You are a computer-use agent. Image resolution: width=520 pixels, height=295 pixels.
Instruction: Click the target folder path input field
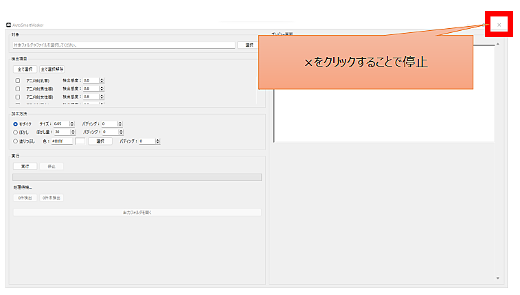click(124, 45)
